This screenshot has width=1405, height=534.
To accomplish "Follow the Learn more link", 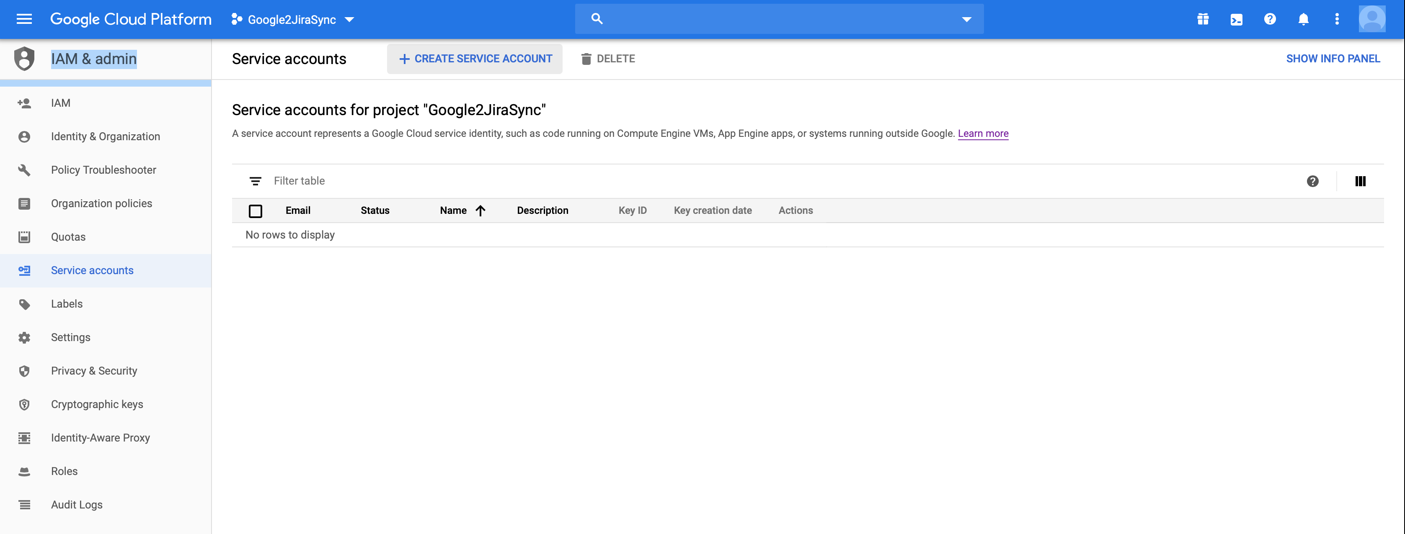I will click(983, 133).
